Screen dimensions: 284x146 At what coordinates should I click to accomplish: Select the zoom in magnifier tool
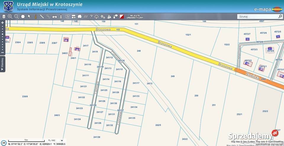point(10,17)
